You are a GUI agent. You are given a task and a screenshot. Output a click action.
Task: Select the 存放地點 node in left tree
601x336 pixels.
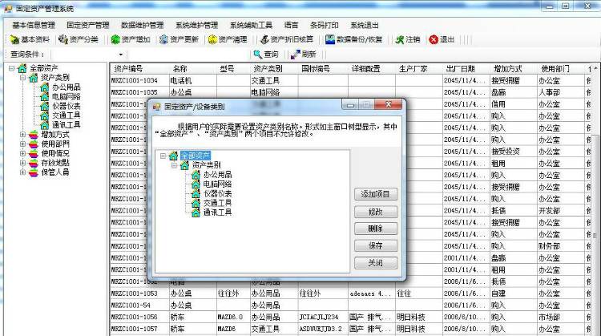[x=55, y=163]
